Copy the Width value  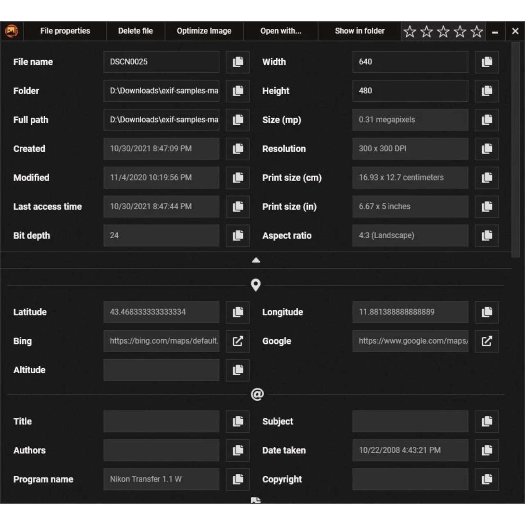tap(486, 62)
